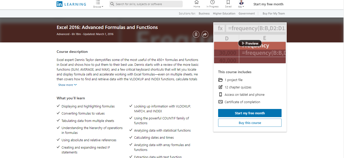The height and width of the screenshot is (158, 344).
Task: Open the In Progress courses
Action: 213,4
